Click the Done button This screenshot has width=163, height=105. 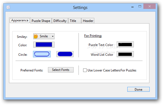click(138, 89)
